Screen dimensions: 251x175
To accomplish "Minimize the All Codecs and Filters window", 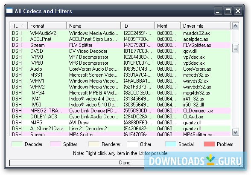I will (x=218, y=11).
